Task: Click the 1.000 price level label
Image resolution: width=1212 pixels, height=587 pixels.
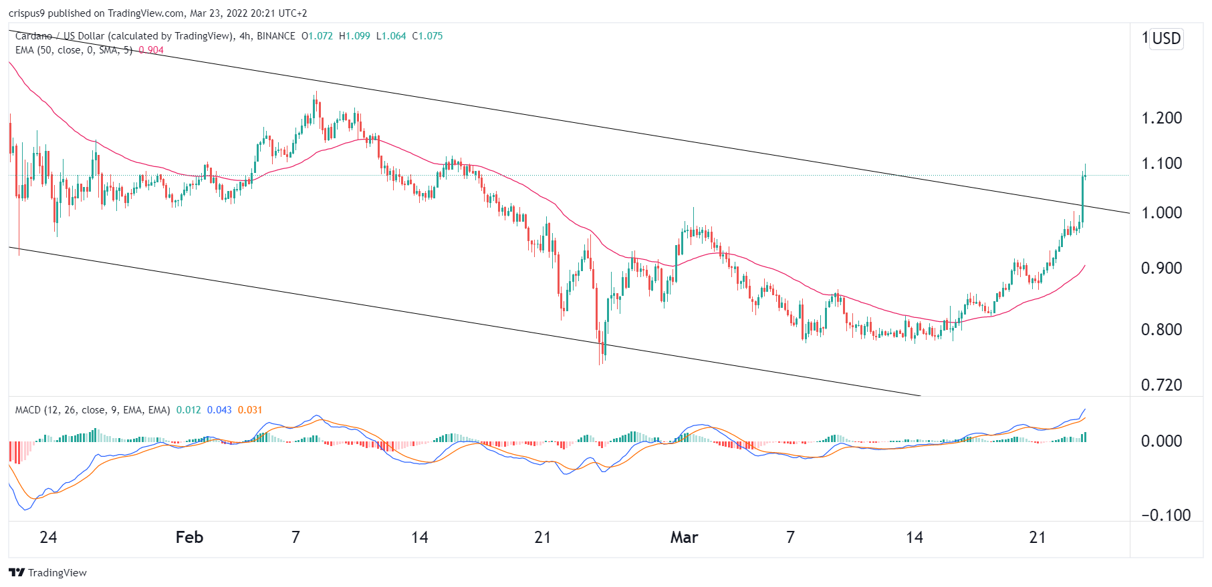Action: pos(1161,212)
